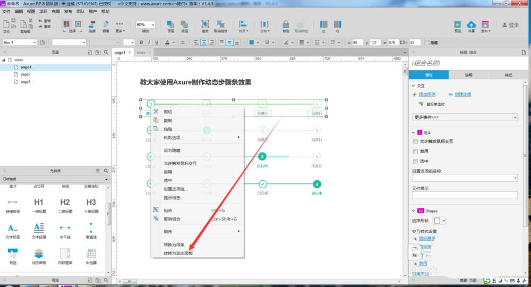
Task: Click the 组合 group toolbar icon
Action: (205, 24)
